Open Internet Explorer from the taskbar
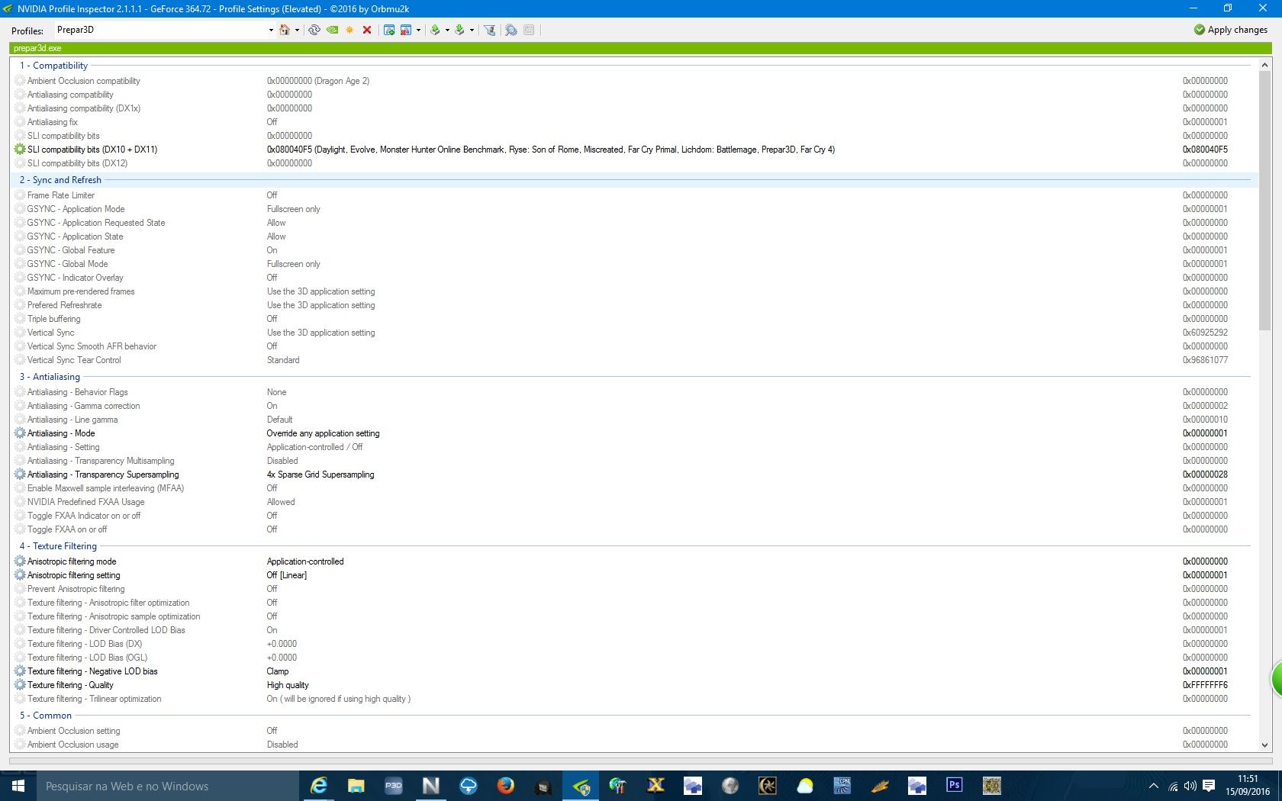Screen dimensions: 1282x801 pos(318,786)
